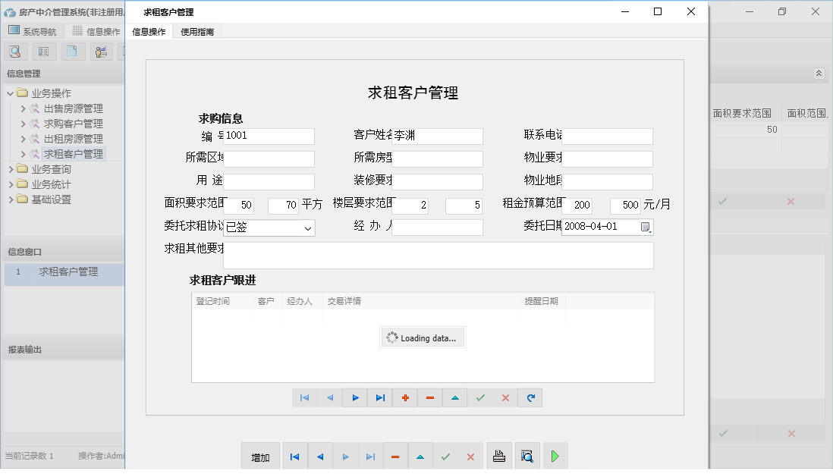The width and height of the screenshot is (833, 474).
Task: Click the refresh data icon on the navigator
Action: (530, 397)
